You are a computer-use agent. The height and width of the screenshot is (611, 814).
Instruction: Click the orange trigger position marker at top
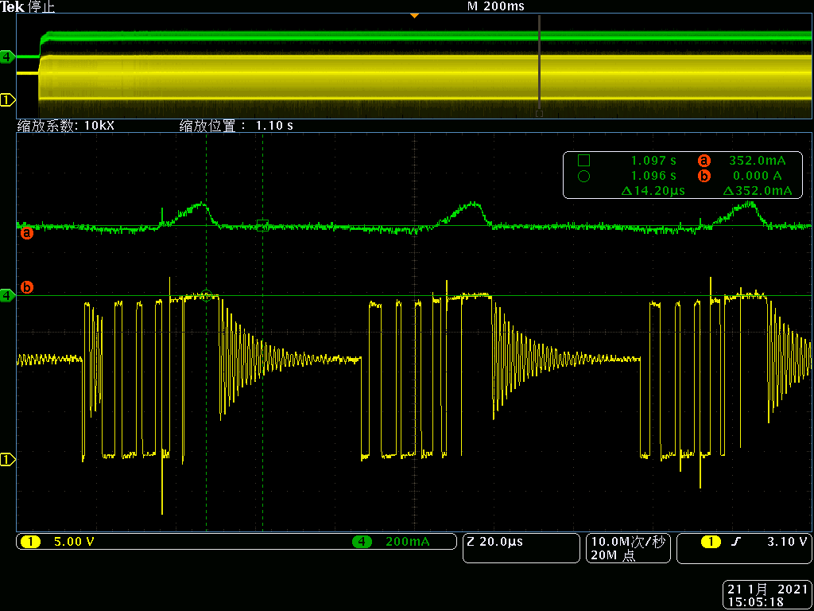[414, 16]
